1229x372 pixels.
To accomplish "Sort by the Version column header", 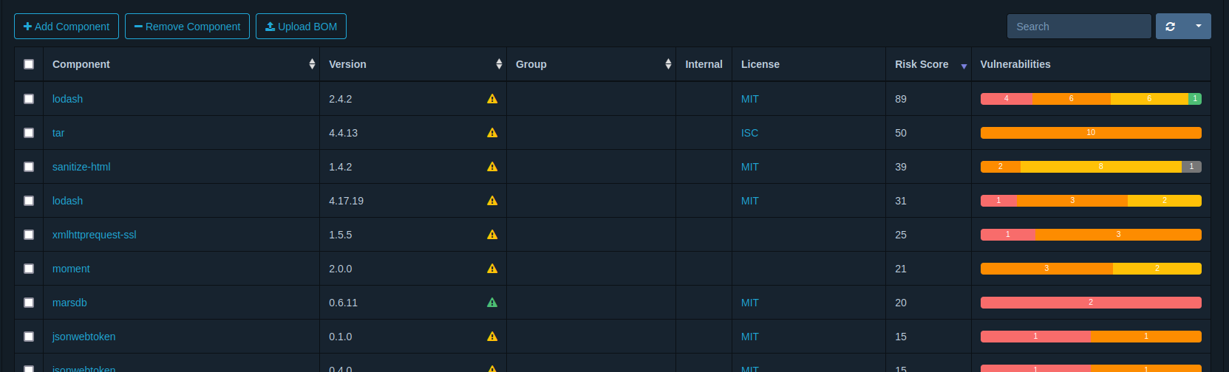I will (x=347, y=64).
